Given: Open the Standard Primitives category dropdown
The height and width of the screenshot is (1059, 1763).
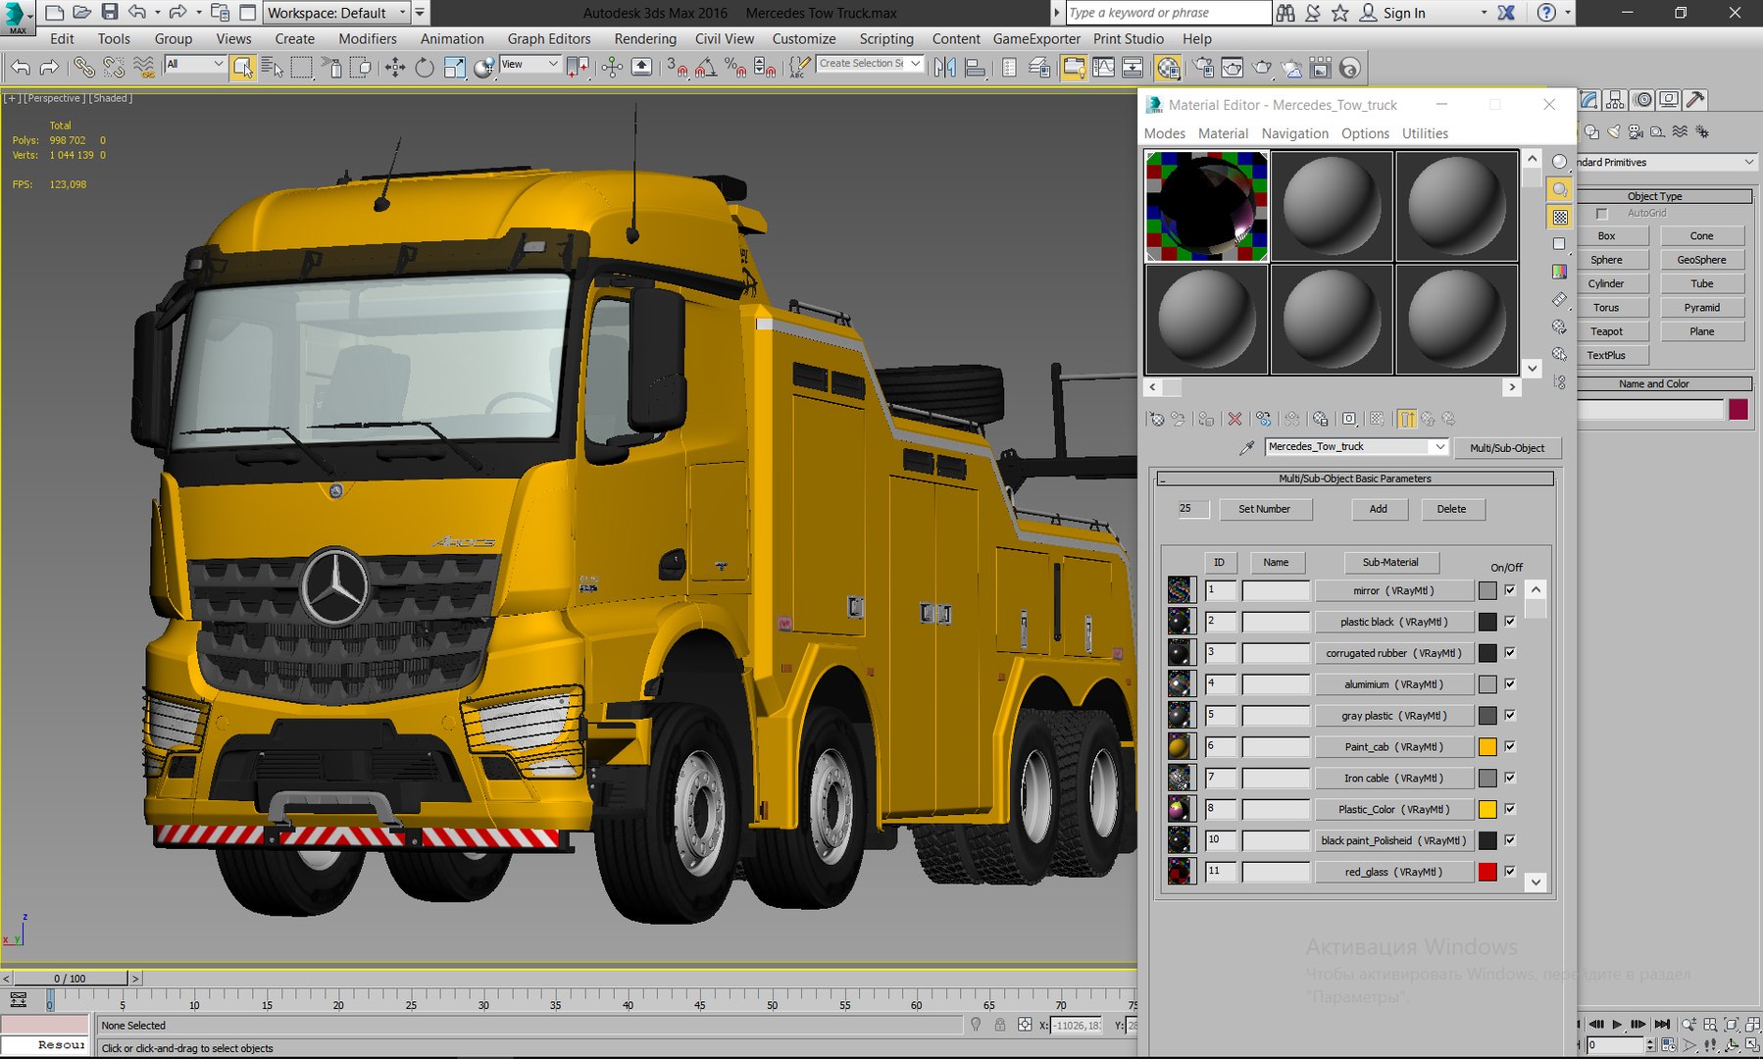Looking at the screenshot, I should pyautogui.click(x=1666, y=162).
